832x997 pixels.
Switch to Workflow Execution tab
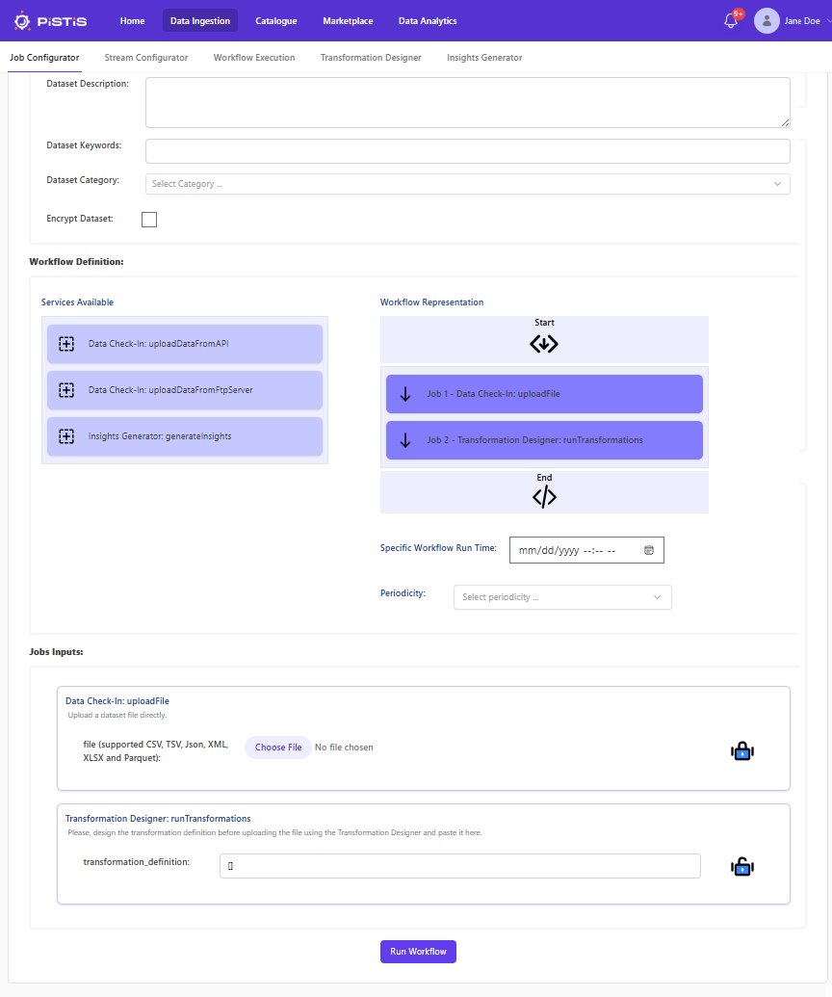(254, 57)
